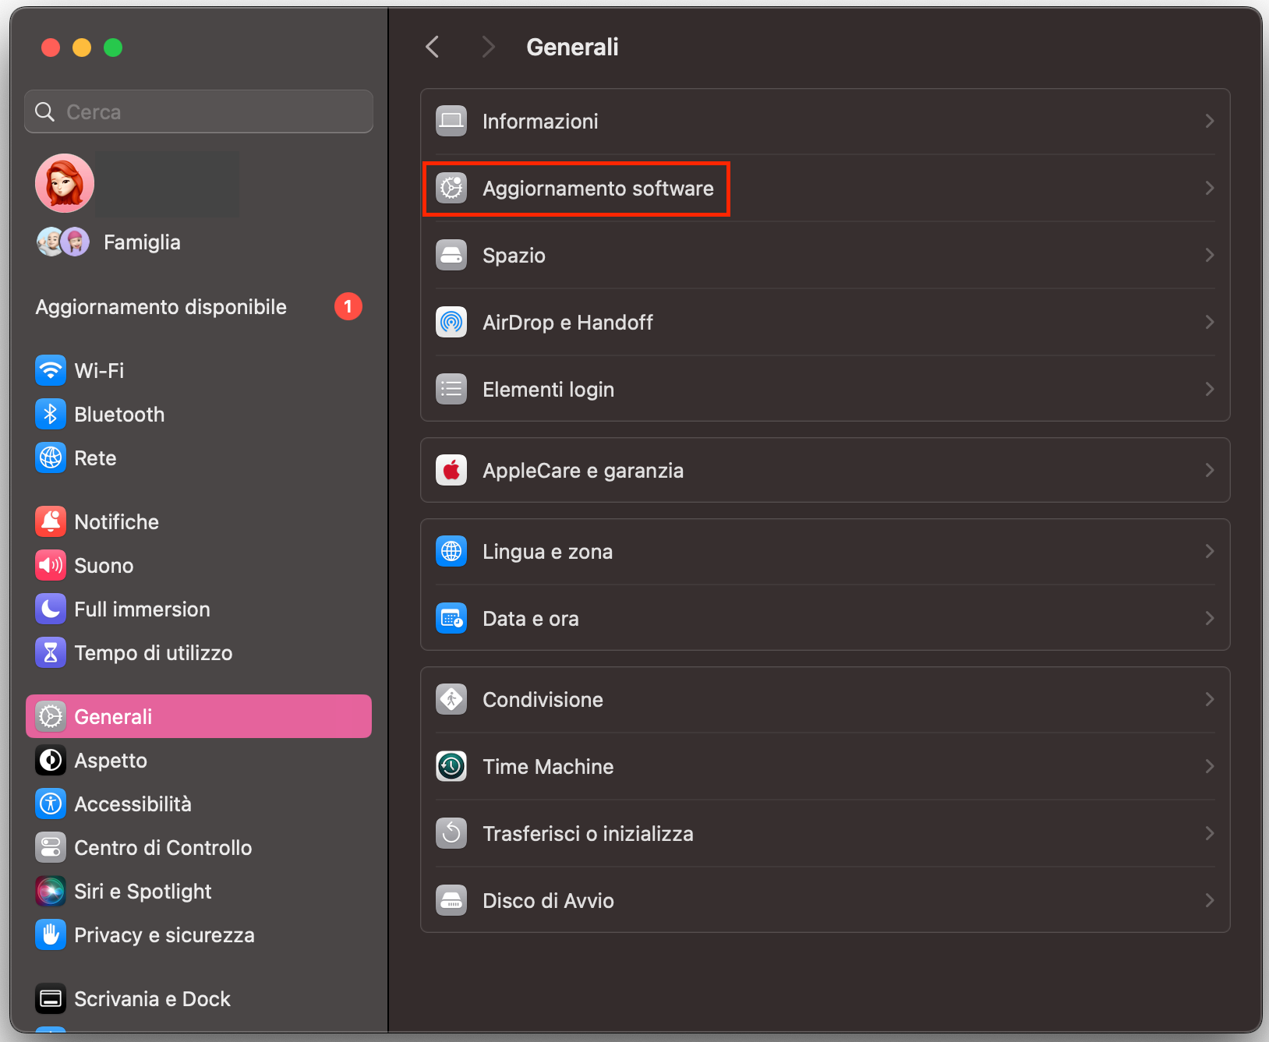The height and width of the screenshot is (1042, 1269).
Task: Select the Suono speaker icon
Action: click(x=50, y=565)
